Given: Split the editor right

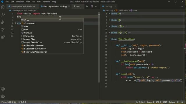Looking at the screenshot, I should click(92, 6).
